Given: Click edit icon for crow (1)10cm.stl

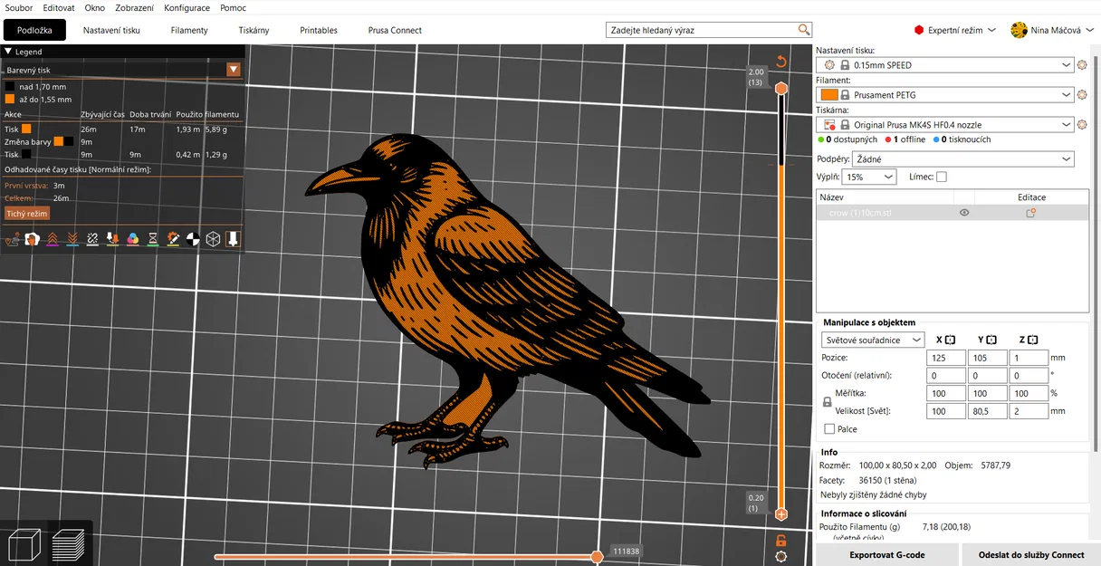Looking at the screenshot, I should [x=1030, y=213].
